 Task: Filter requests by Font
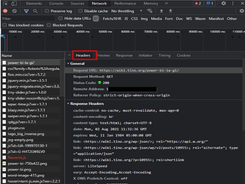tap(169, 19)
